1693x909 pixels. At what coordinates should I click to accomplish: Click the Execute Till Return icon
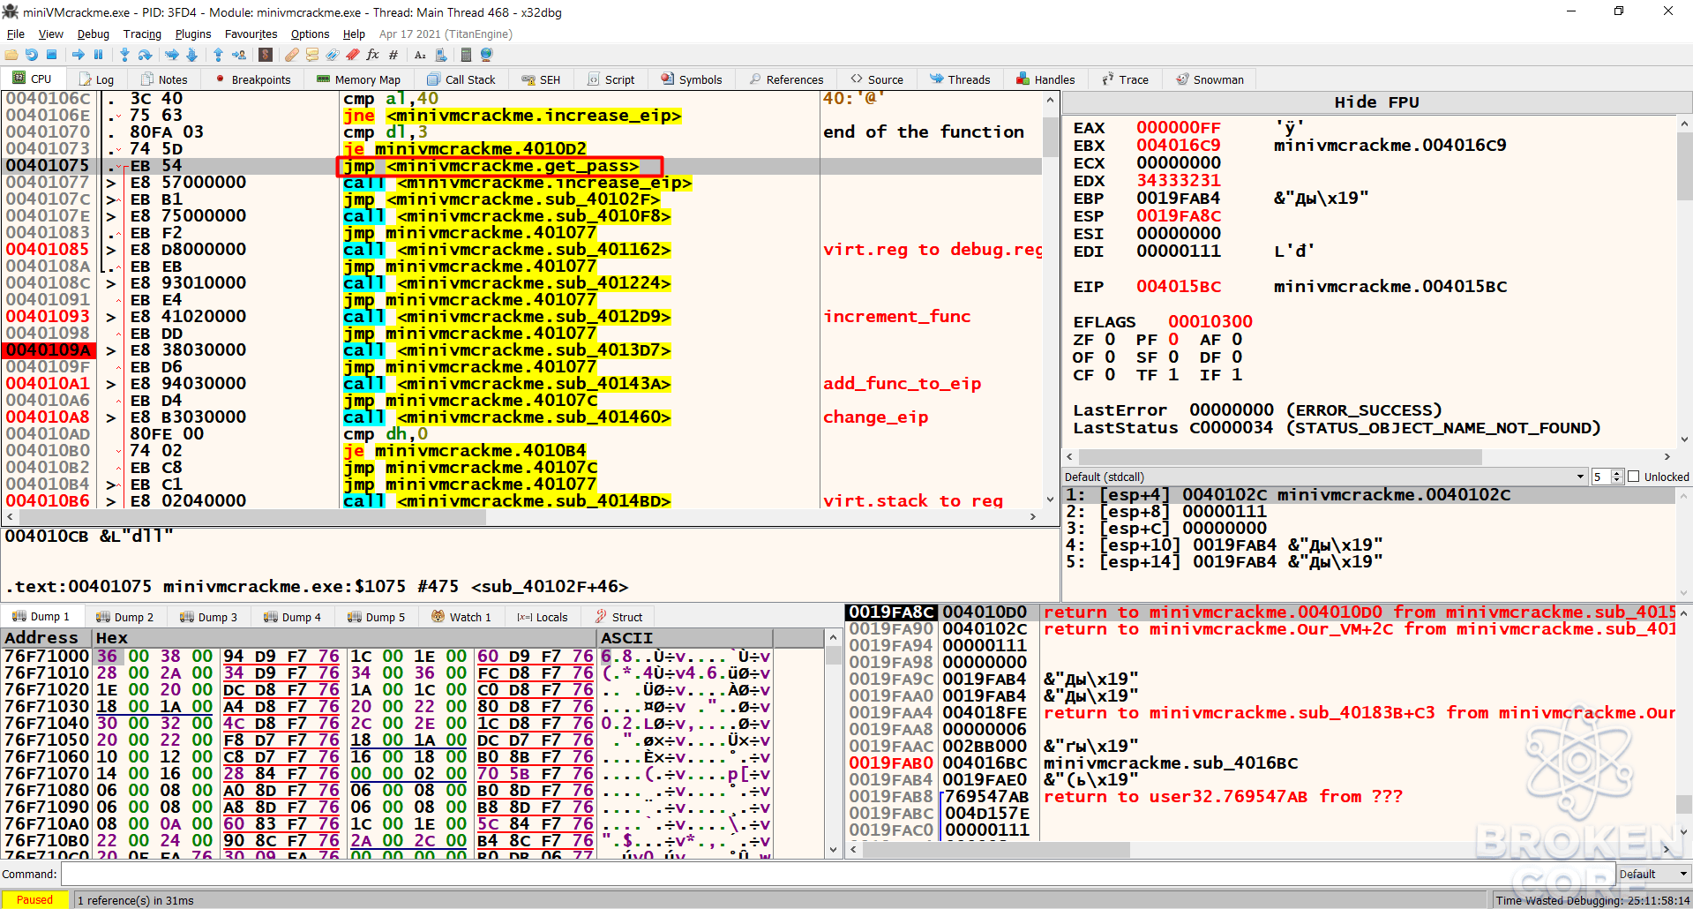pos(218,55)
